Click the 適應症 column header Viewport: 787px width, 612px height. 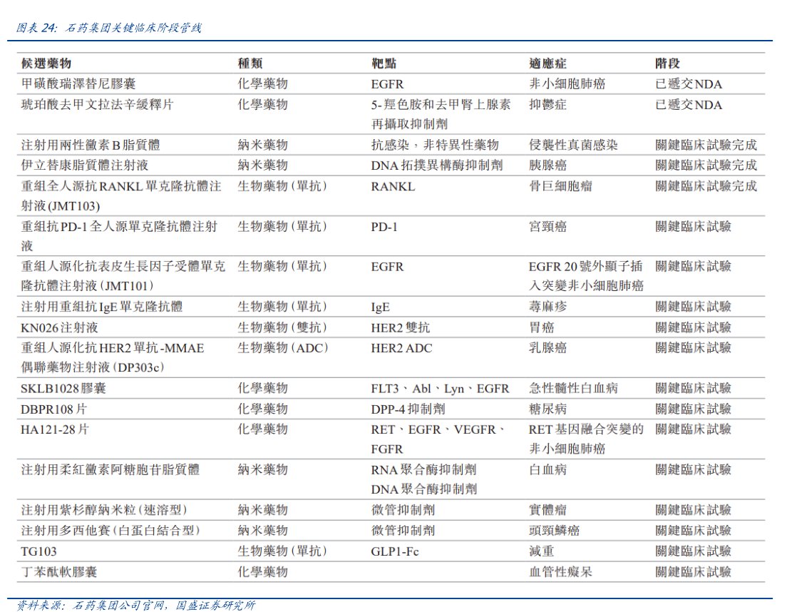[547, 63]
